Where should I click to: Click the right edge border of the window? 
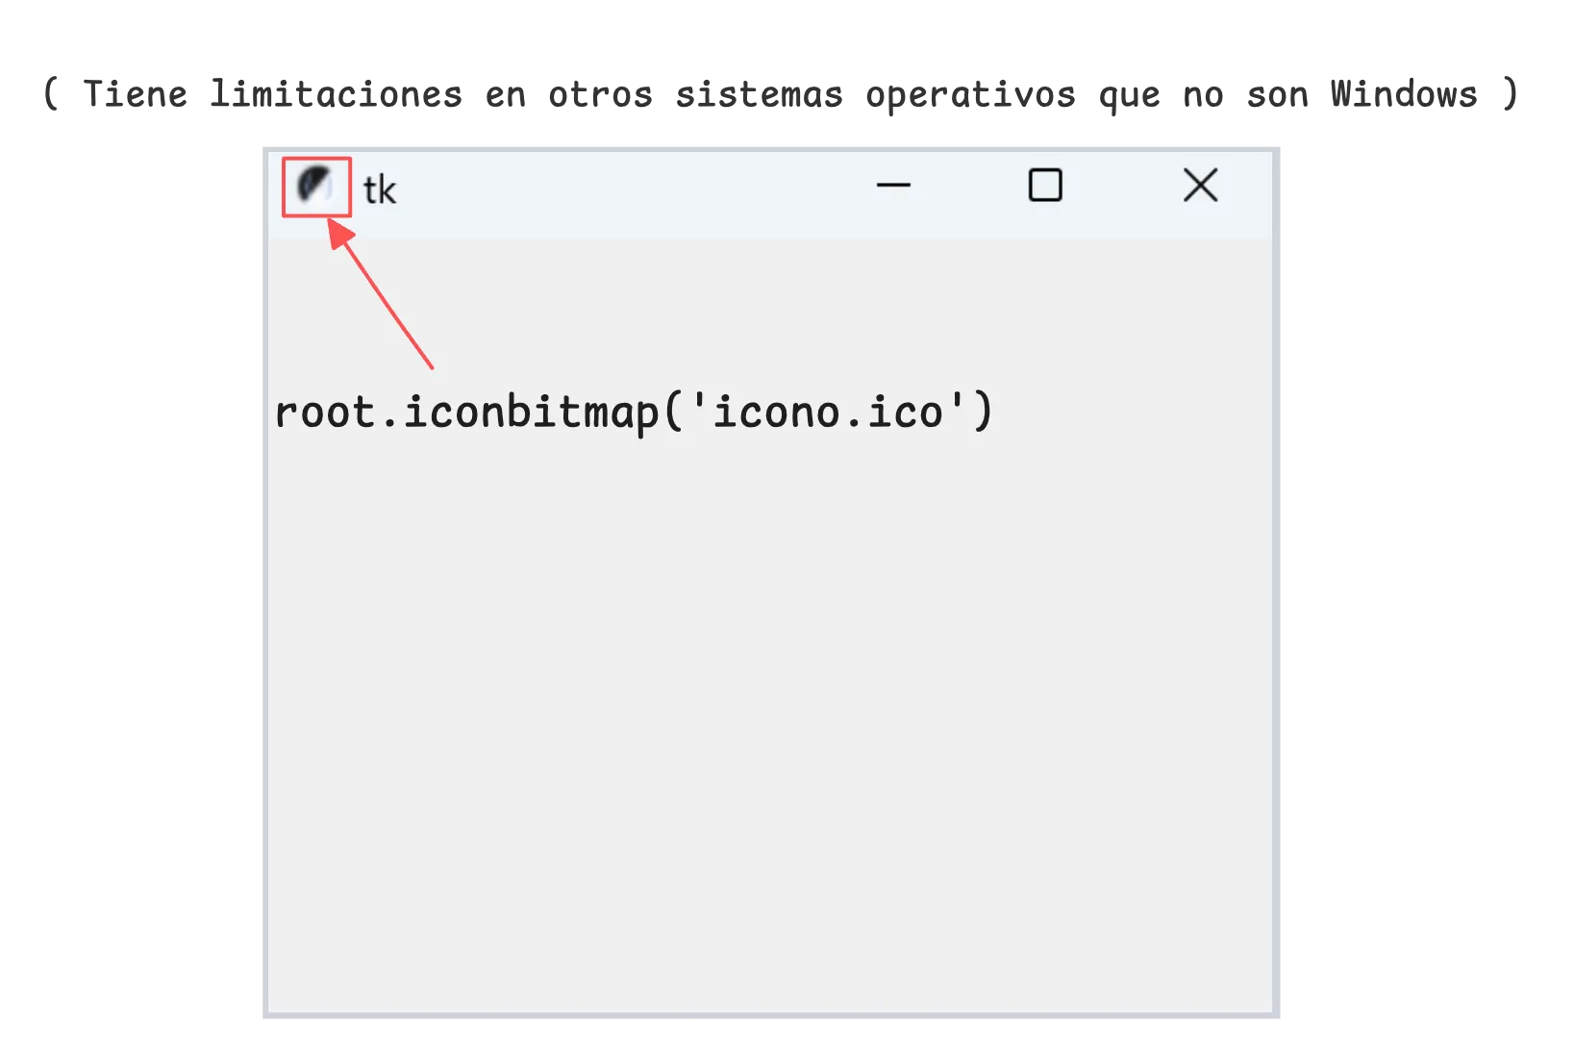click(1278, 577)
